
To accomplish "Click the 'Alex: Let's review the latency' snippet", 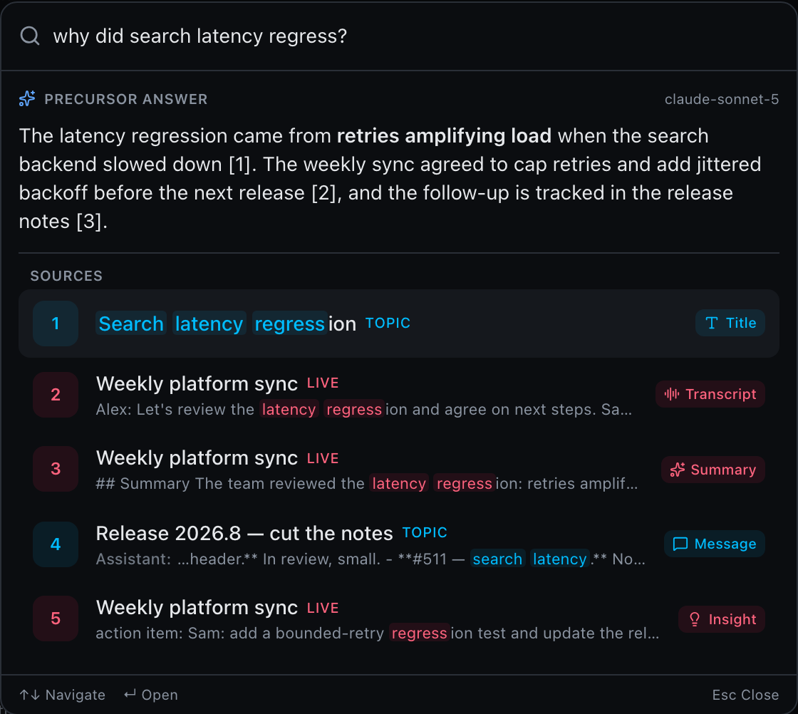I will 364,410.
